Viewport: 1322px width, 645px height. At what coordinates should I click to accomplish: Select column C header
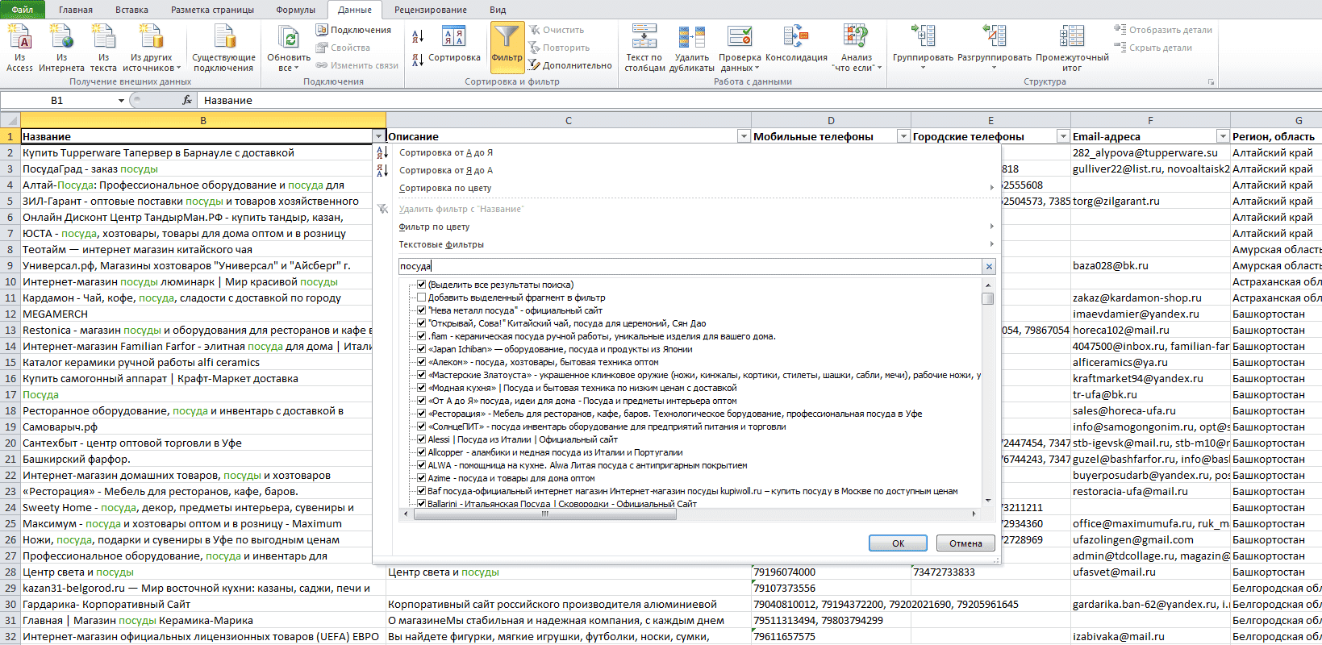(x=569, y=120)
